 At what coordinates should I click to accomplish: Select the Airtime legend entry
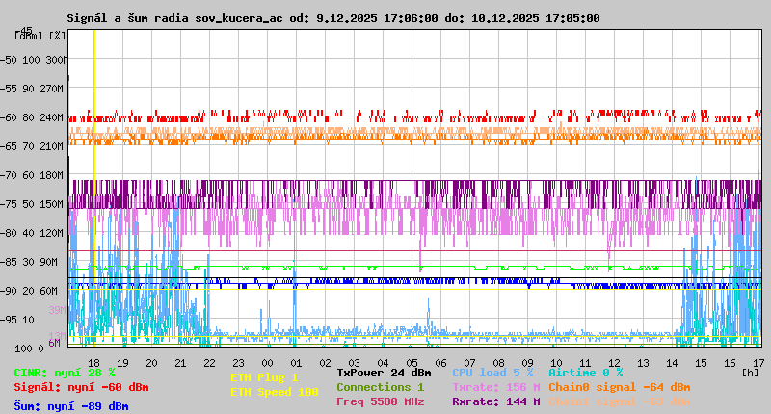[585, 373]
